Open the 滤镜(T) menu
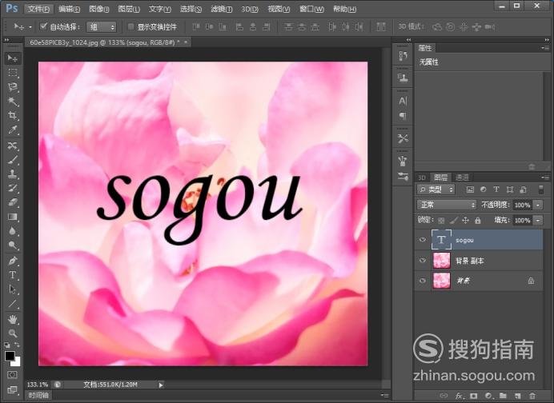 [222, 9]
